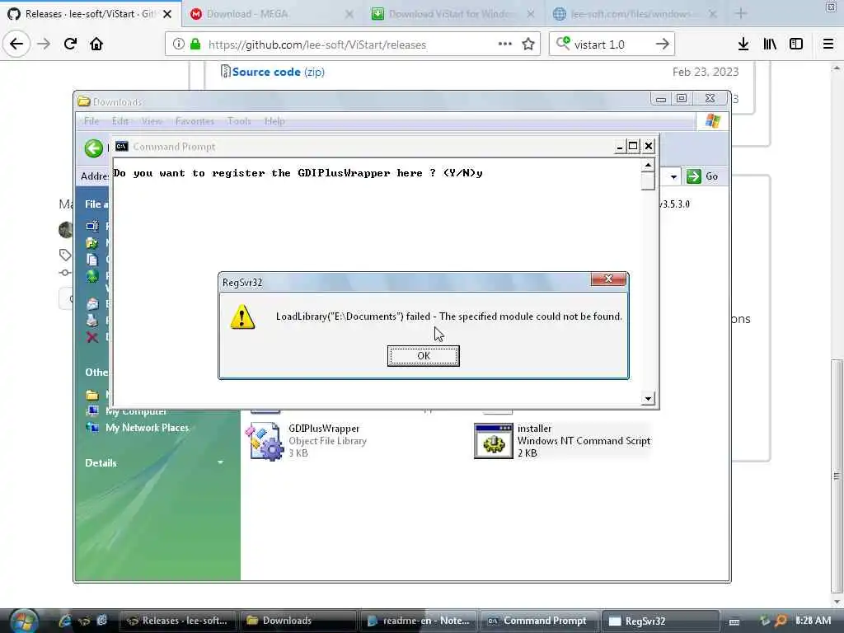Image resolution: width=844 pixels, height=633 pixels.
Task: Click the green Back button in Downloads explorer
Action: 94,148
